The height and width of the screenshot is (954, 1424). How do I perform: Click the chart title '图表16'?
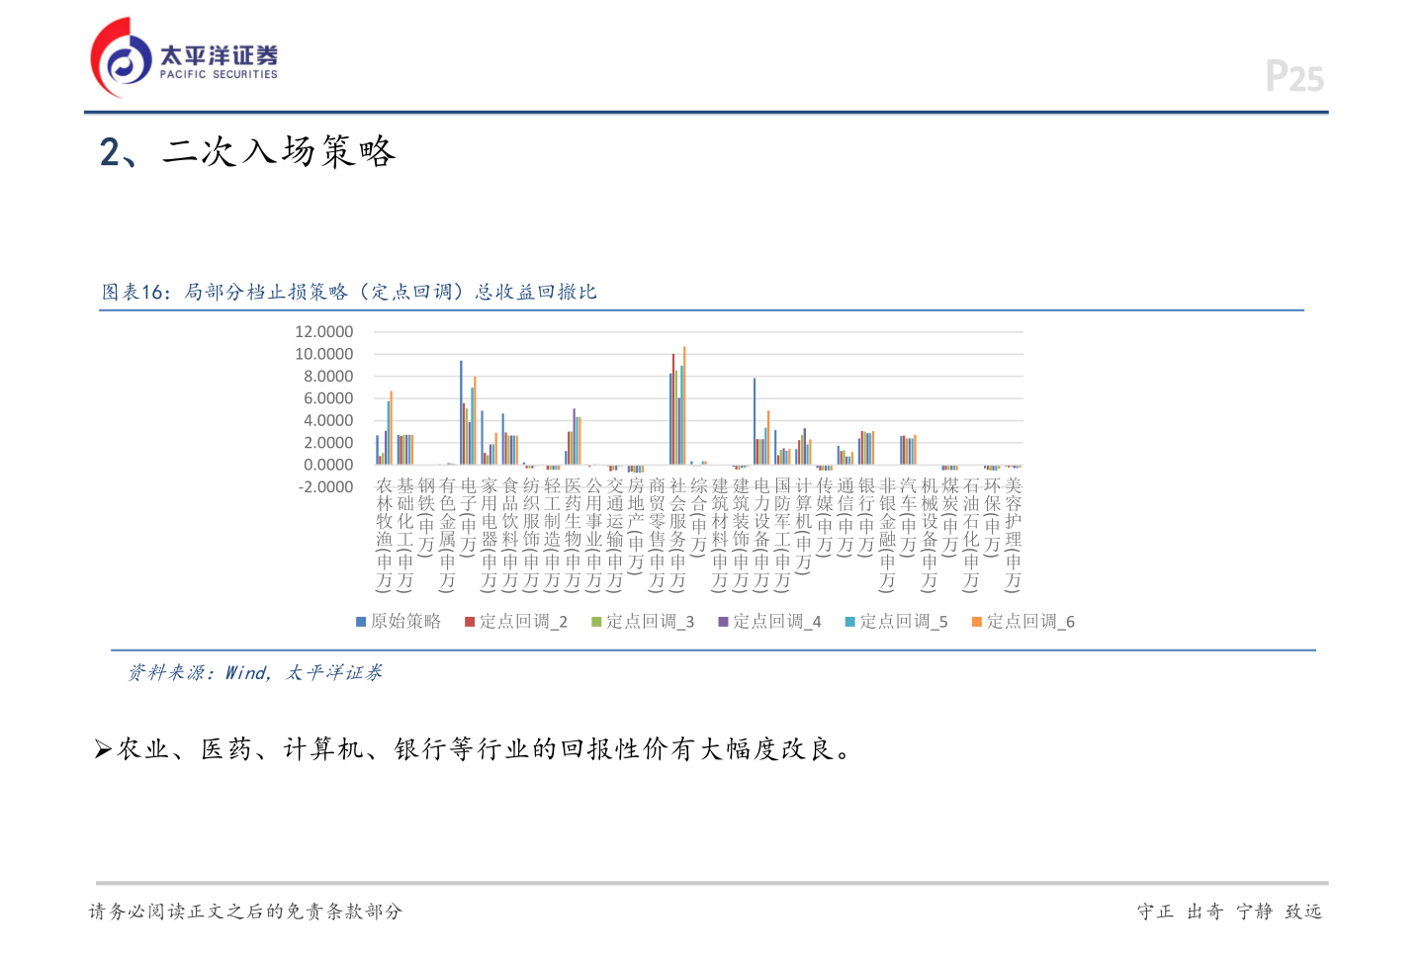[349, 292]
